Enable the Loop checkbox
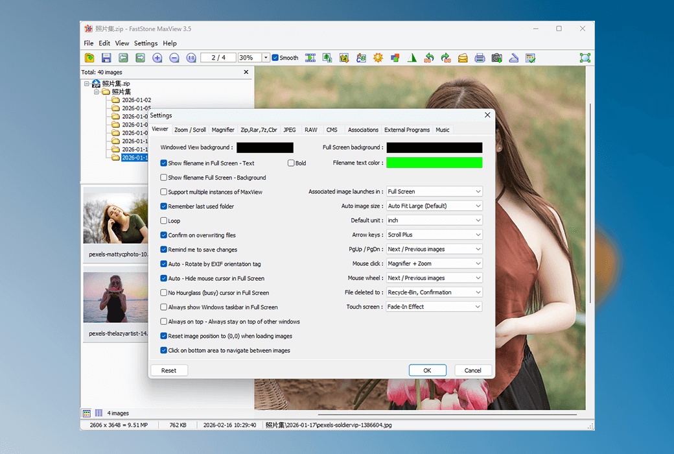674x454 pixels. (164, 221)
